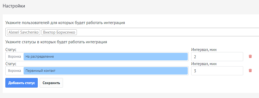Select "Воронка" prefix beside "На распределение"
259x98 pixels.
(x=14, y=57)
